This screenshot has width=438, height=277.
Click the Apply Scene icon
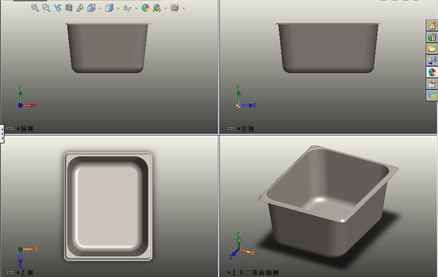(157, 8)
